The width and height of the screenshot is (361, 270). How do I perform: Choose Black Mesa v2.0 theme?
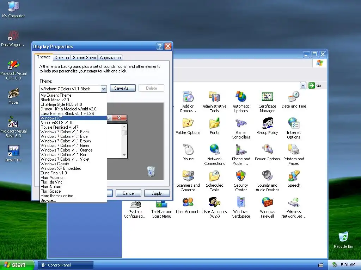pyautogui.click(x=73, y=99)
